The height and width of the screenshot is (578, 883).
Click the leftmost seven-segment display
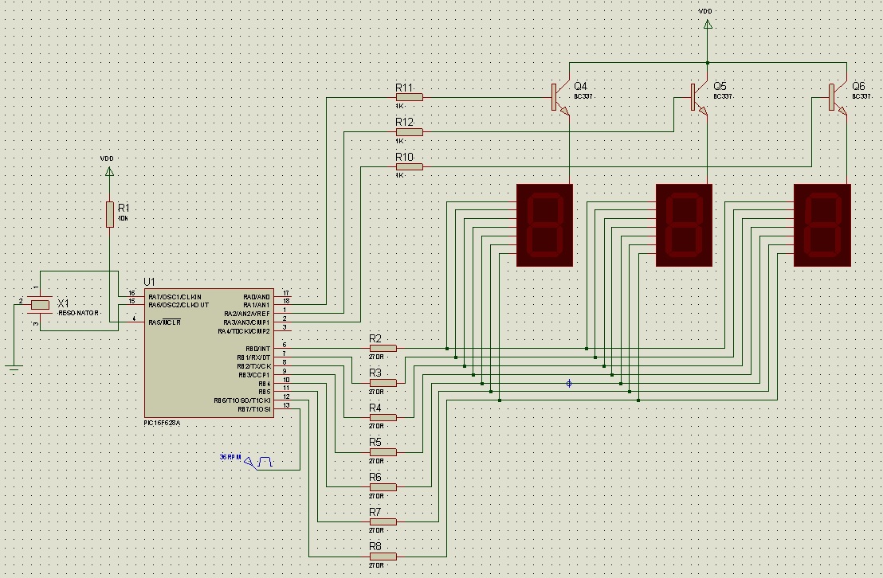[x=544, y=225]
